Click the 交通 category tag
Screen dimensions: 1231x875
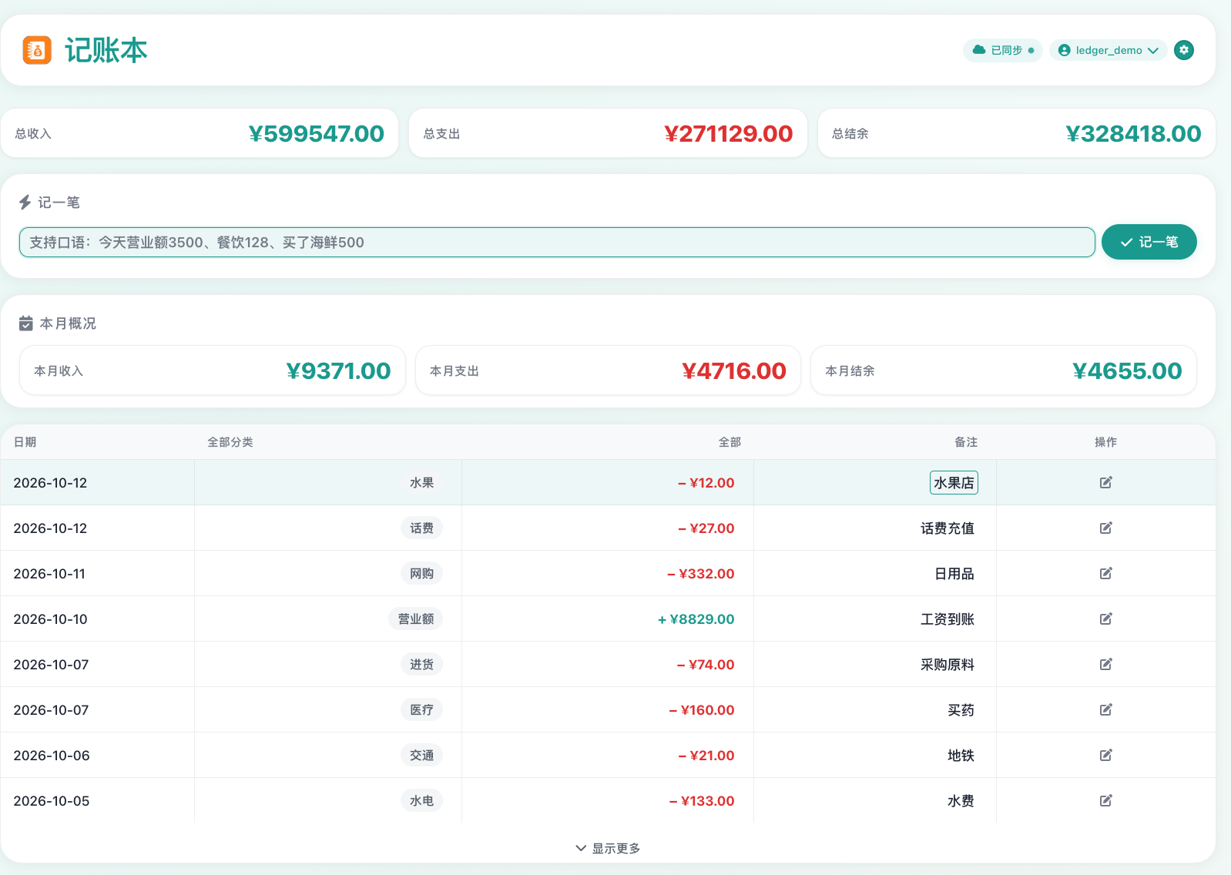(x=421, y=756)
